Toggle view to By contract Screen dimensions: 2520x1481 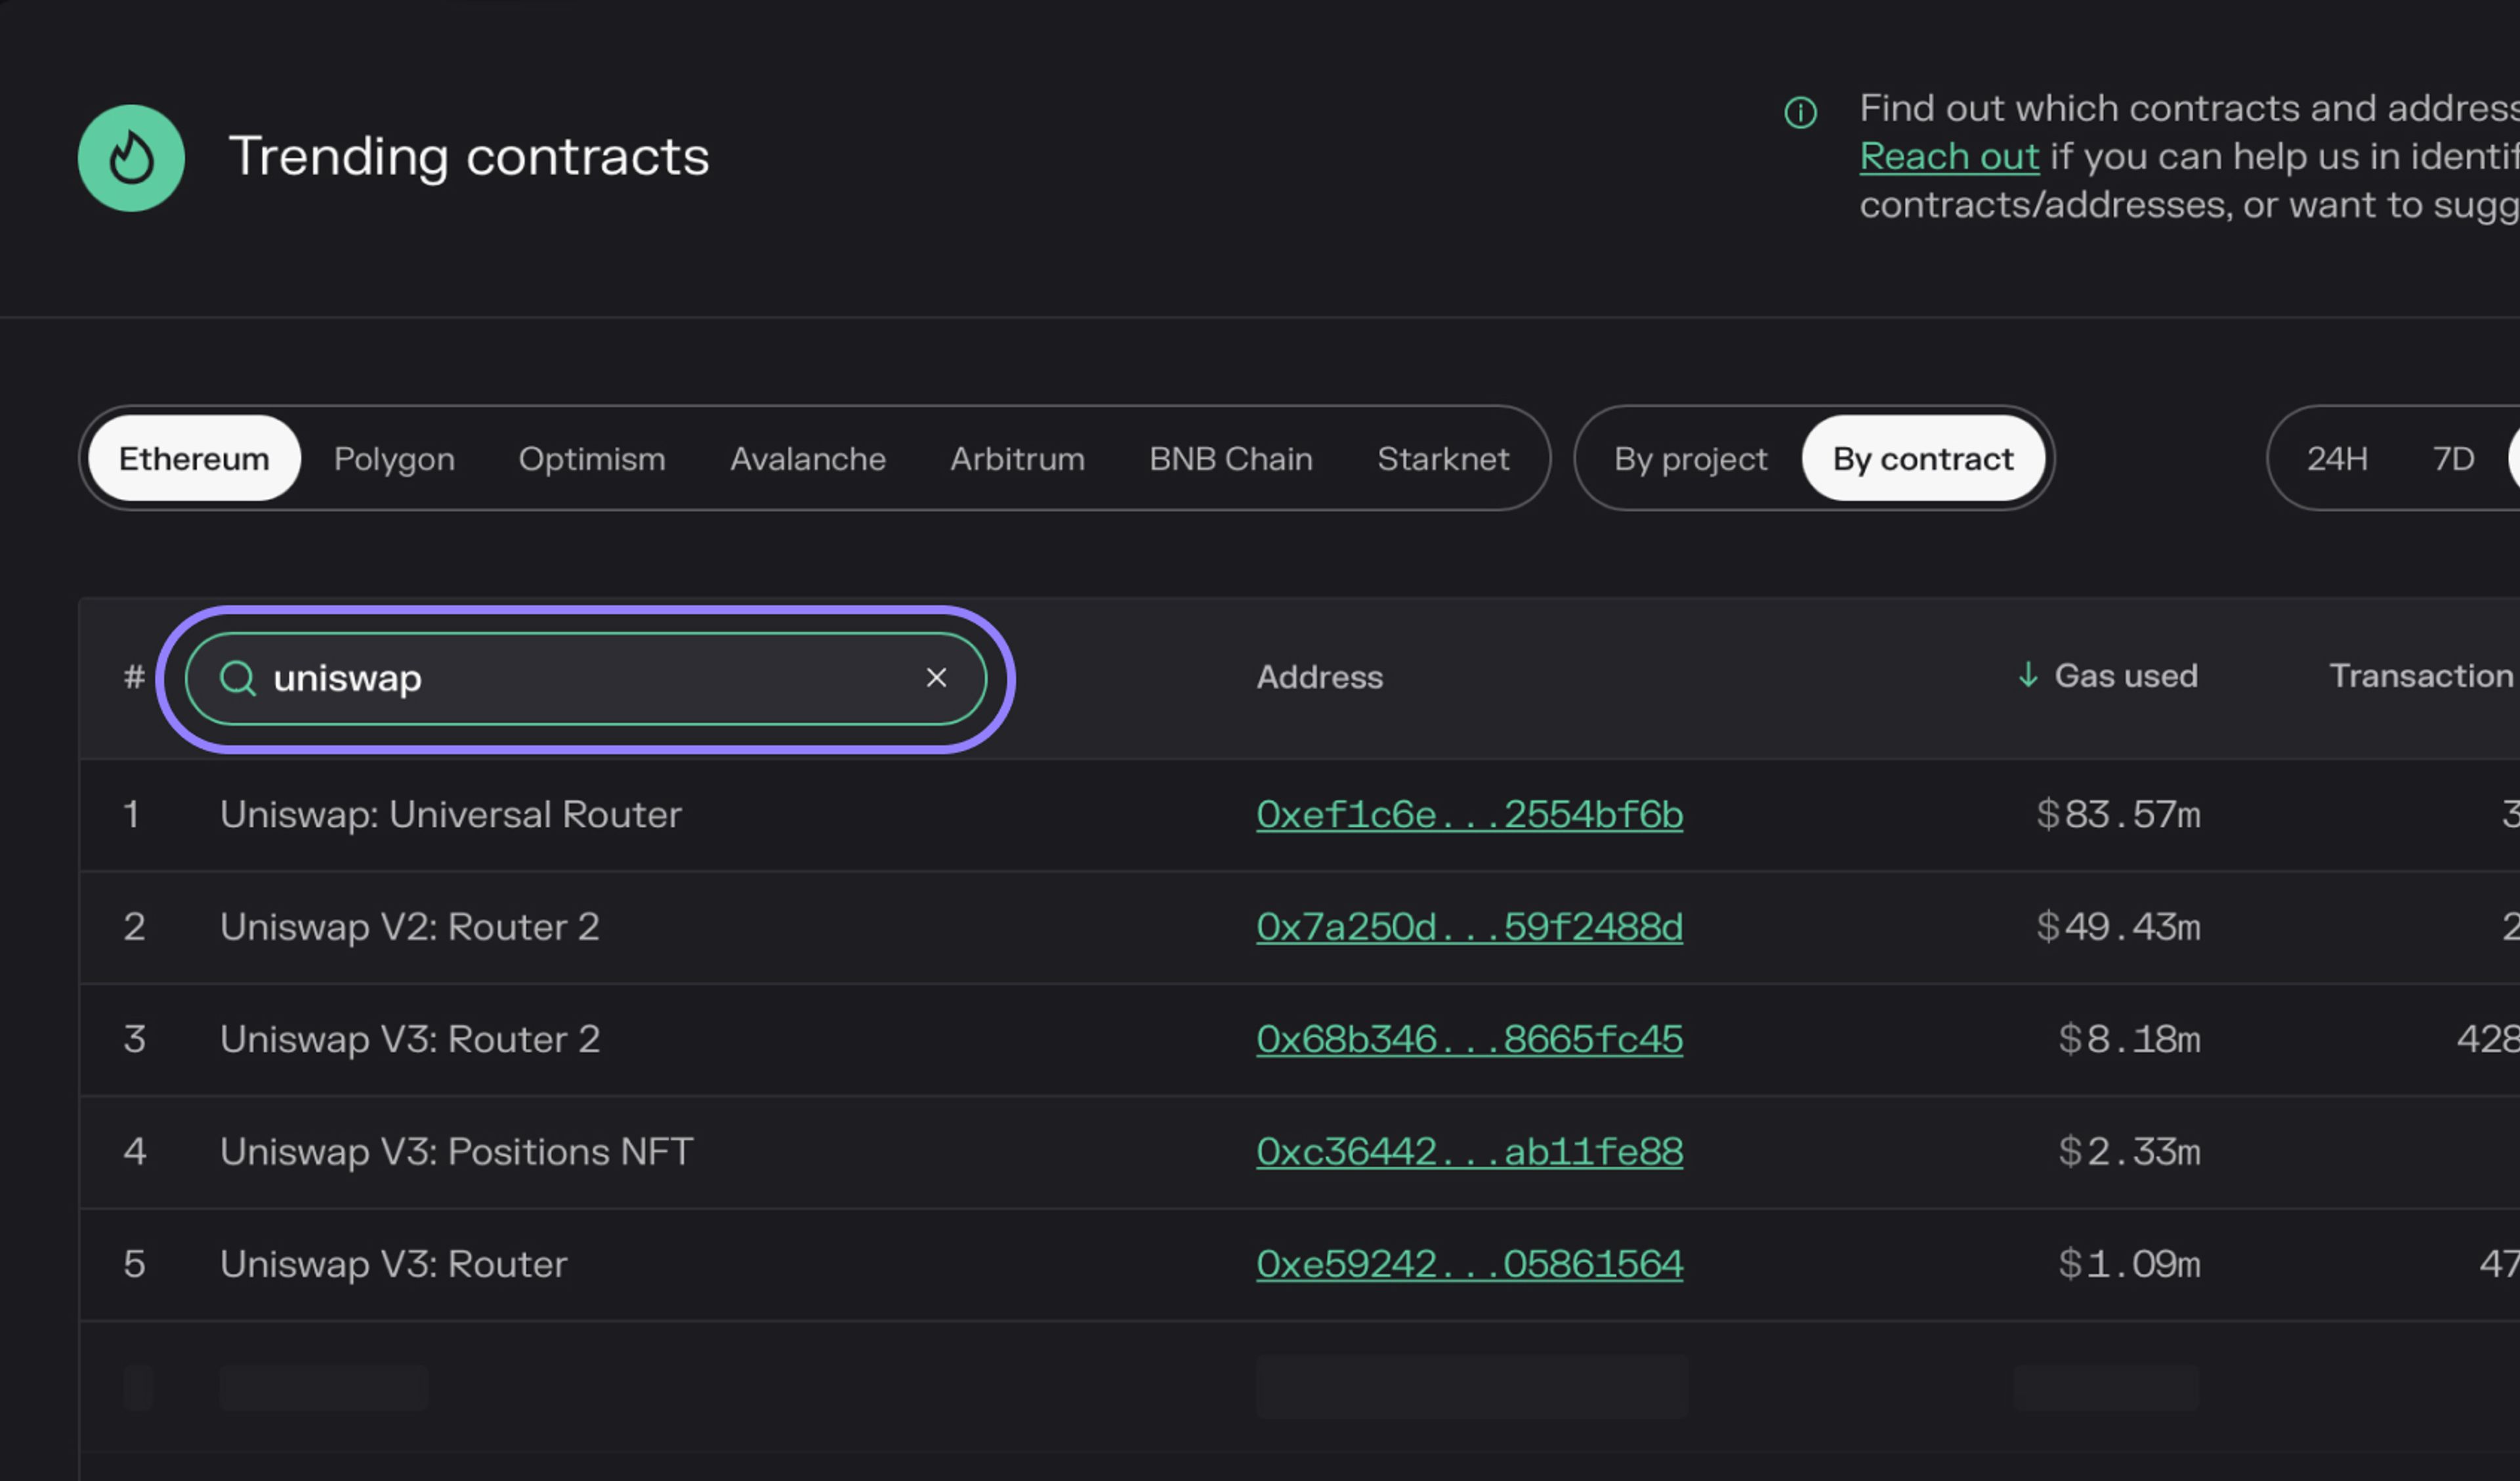click(1922, 458)
